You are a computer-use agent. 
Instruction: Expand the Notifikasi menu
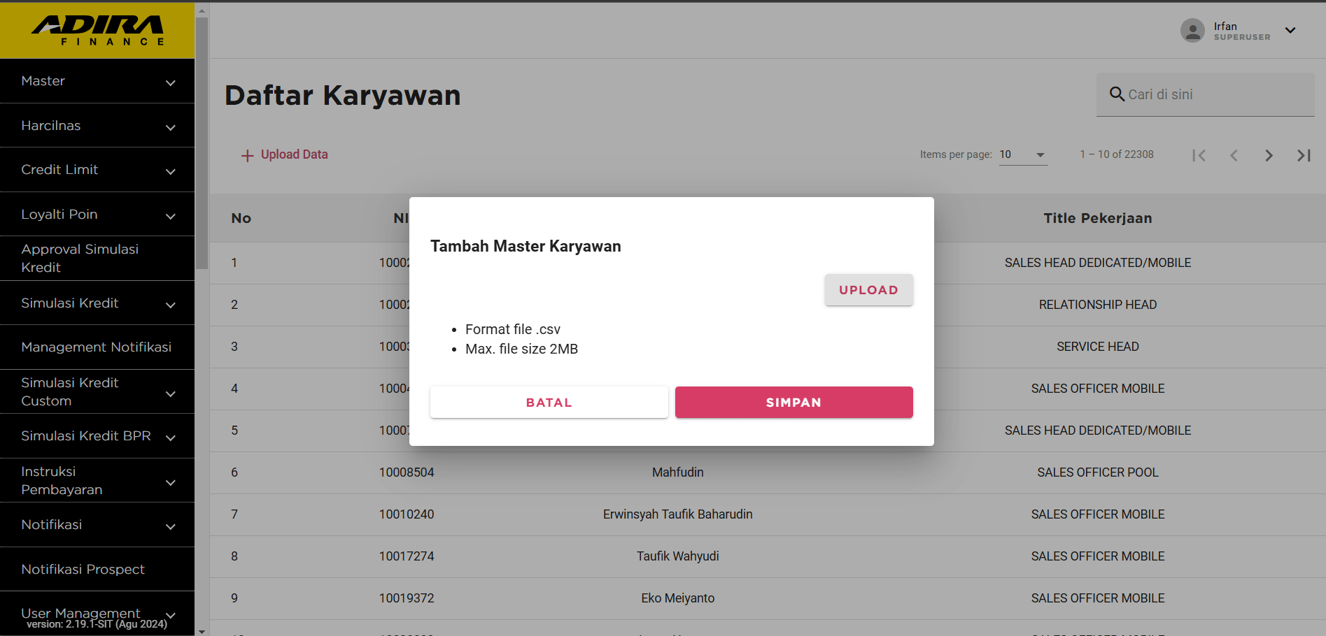97,525
